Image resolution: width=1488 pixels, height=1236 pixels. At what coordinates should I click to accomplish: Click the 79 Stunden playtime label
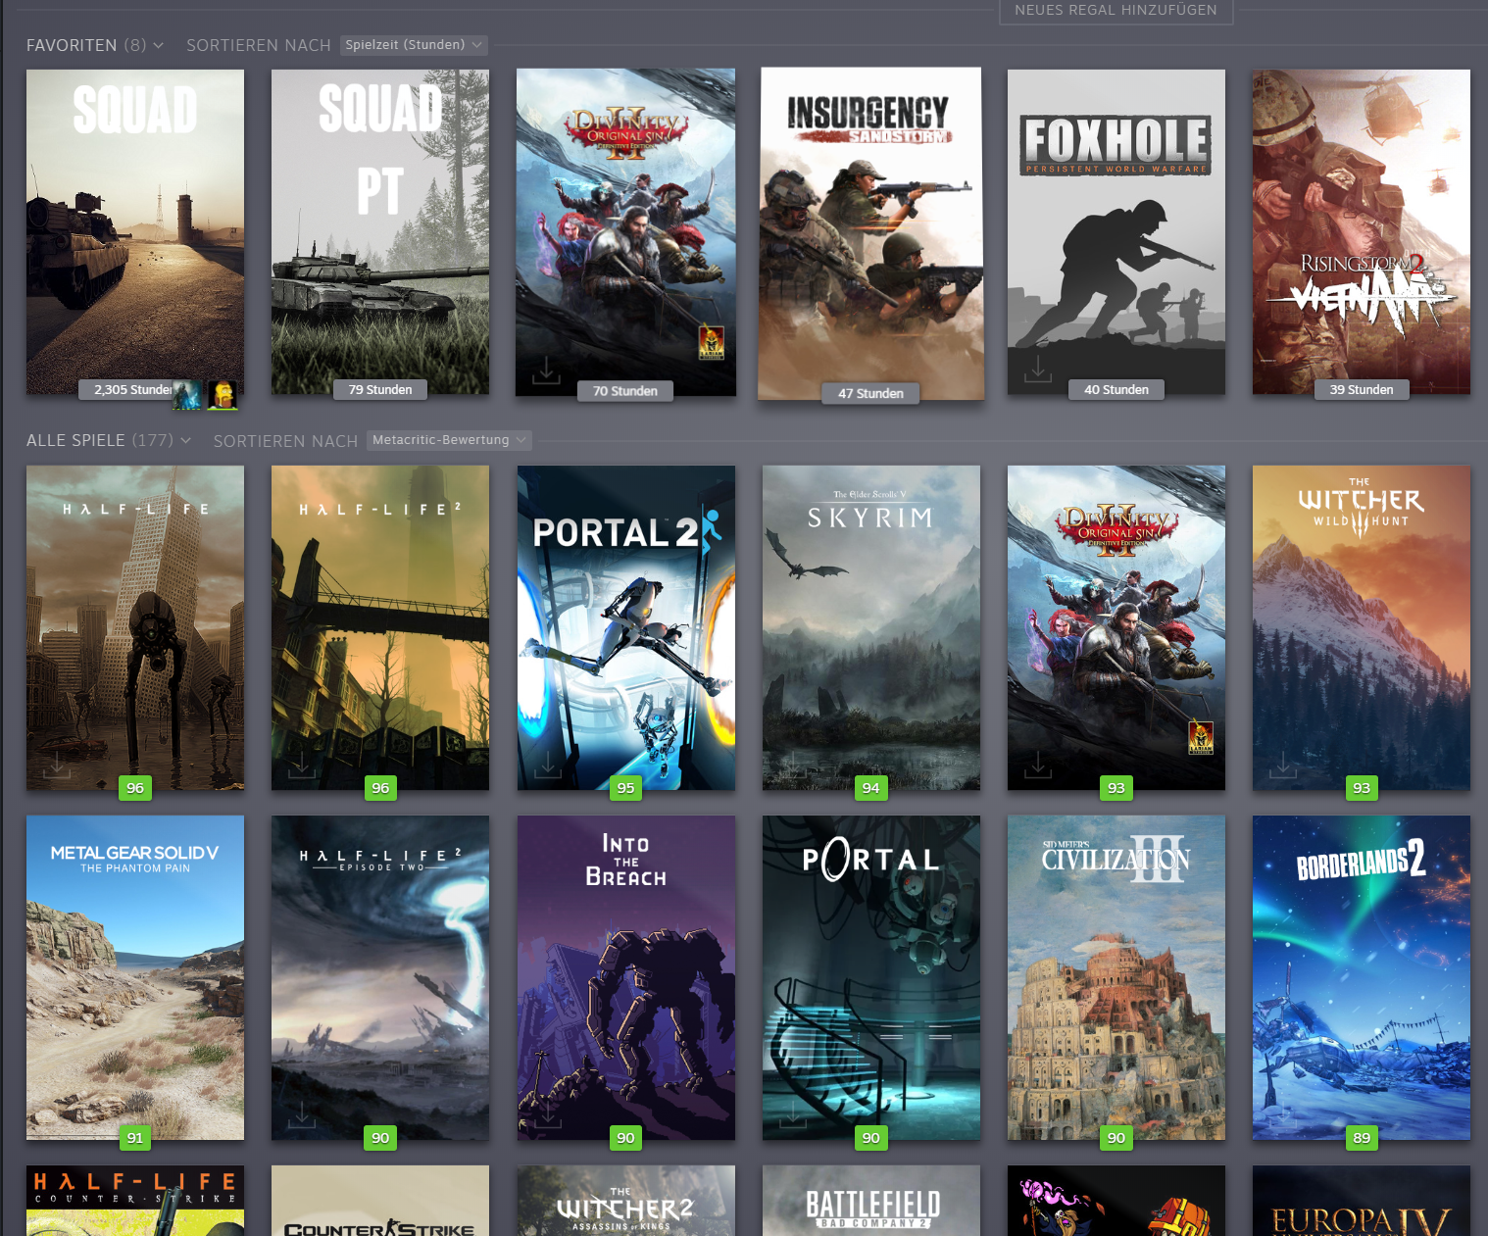tap(380, 389)
